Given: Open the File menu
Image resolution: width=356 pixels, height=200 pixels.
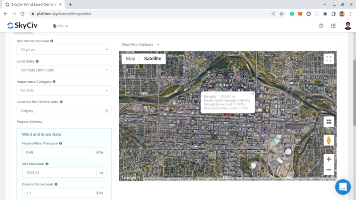Looking at the screenshot, I should [x=61, y=26].
